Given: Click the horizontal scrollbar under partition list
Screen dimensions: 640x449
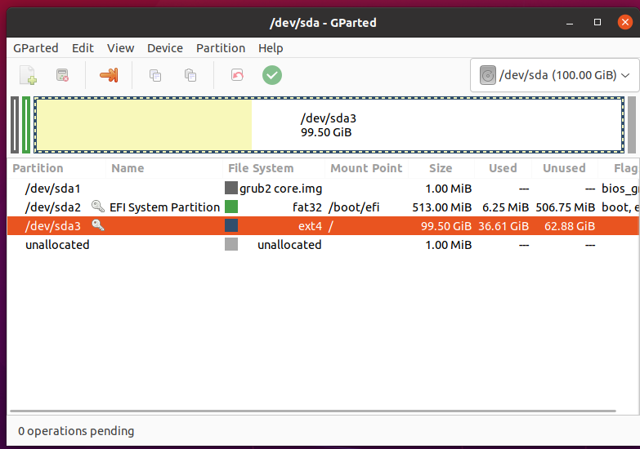Looking at the screenshot, I should [313, 411].
